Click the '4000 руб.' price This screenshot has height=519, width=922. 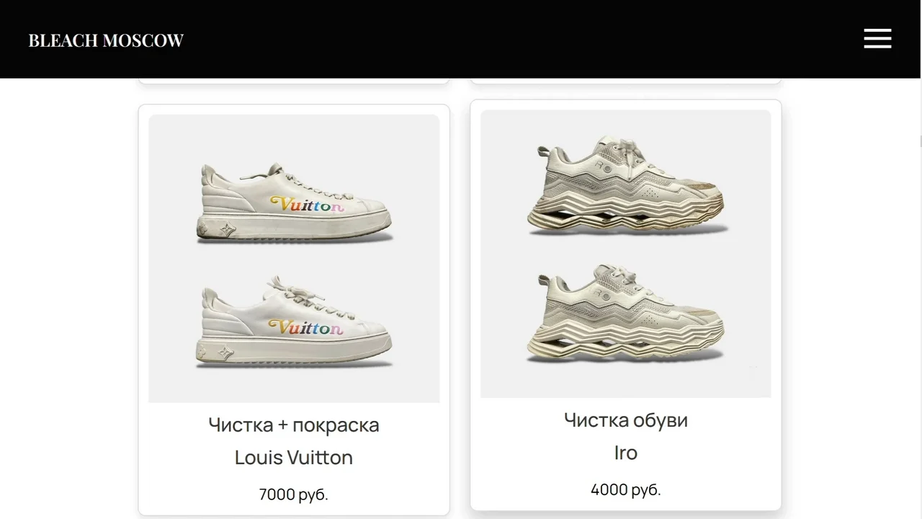[626, 490]
